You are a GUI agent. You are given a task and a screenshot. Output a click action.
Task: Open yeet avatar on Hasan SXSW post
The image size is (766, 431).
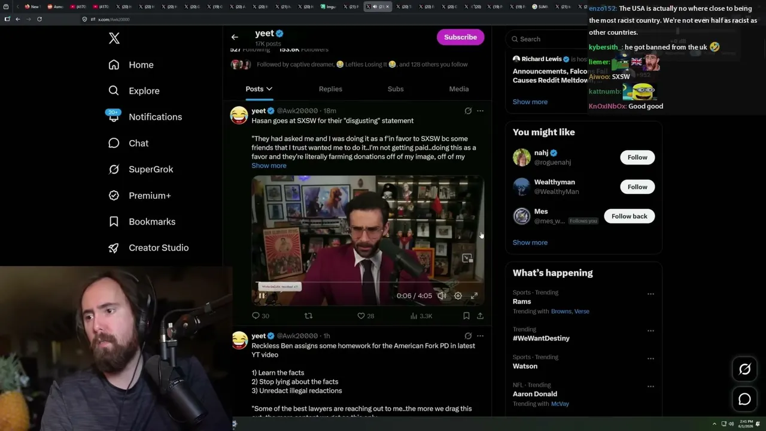point(239,115)
